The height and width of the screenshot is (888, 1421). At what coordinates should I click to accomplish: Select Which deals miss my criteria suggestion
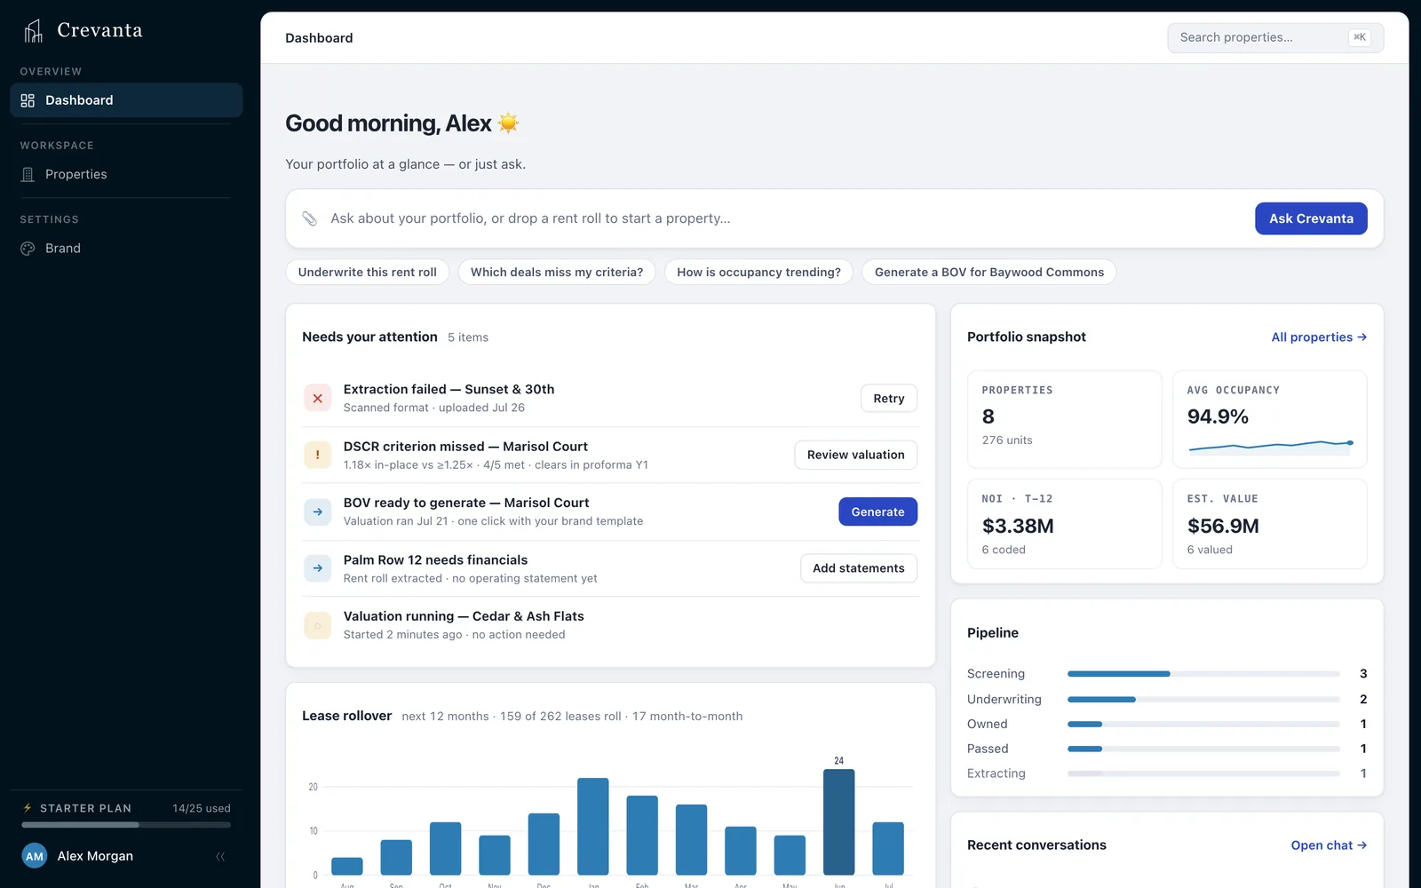coord(557,272)
